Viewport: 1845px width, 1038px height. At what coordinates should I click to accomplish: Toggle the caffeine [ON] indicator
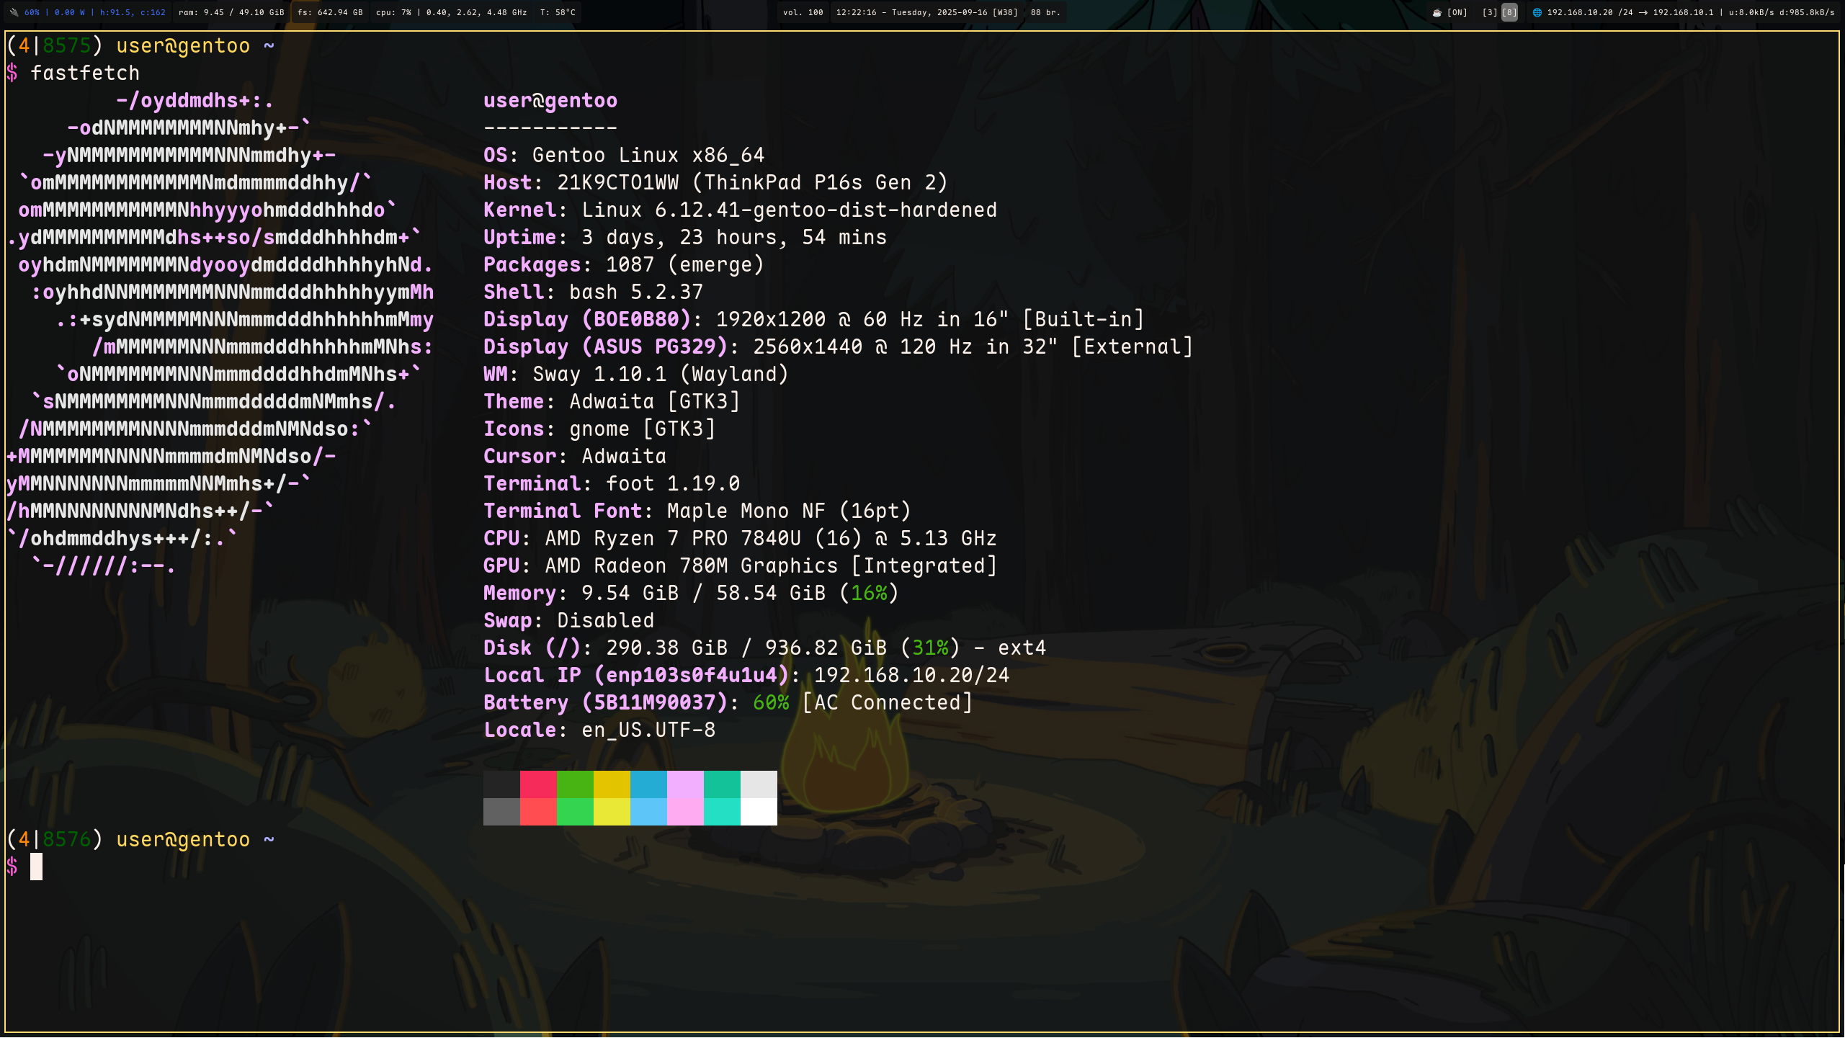[x=1457, y=12]
